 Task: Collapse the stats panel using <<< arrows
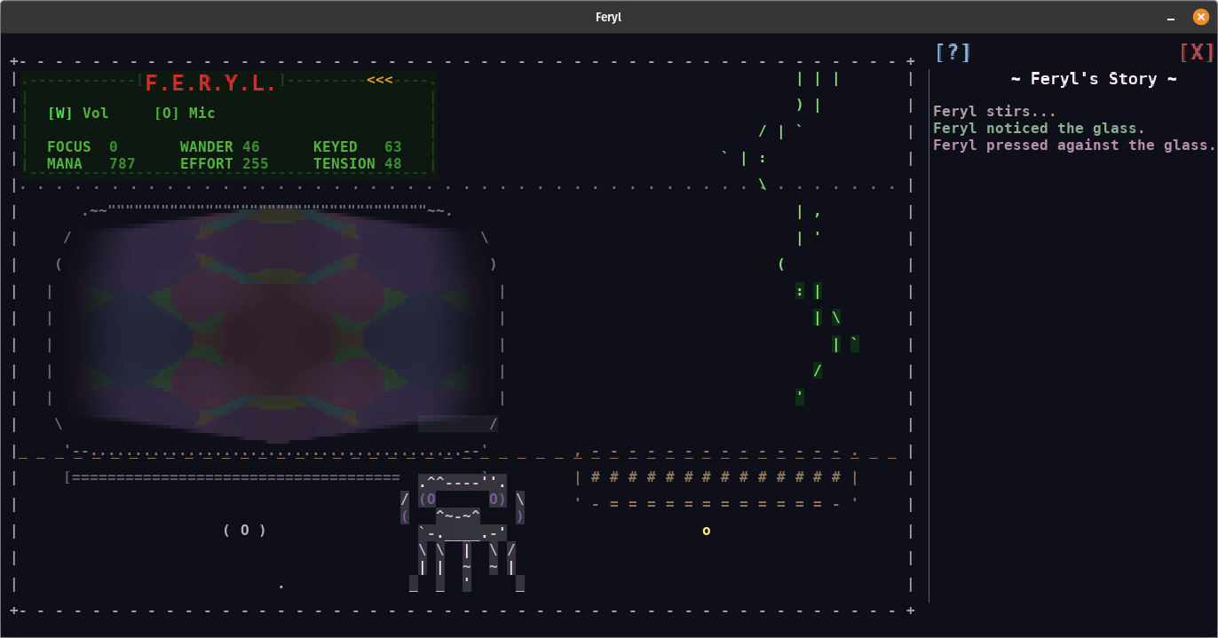(379, 81)
